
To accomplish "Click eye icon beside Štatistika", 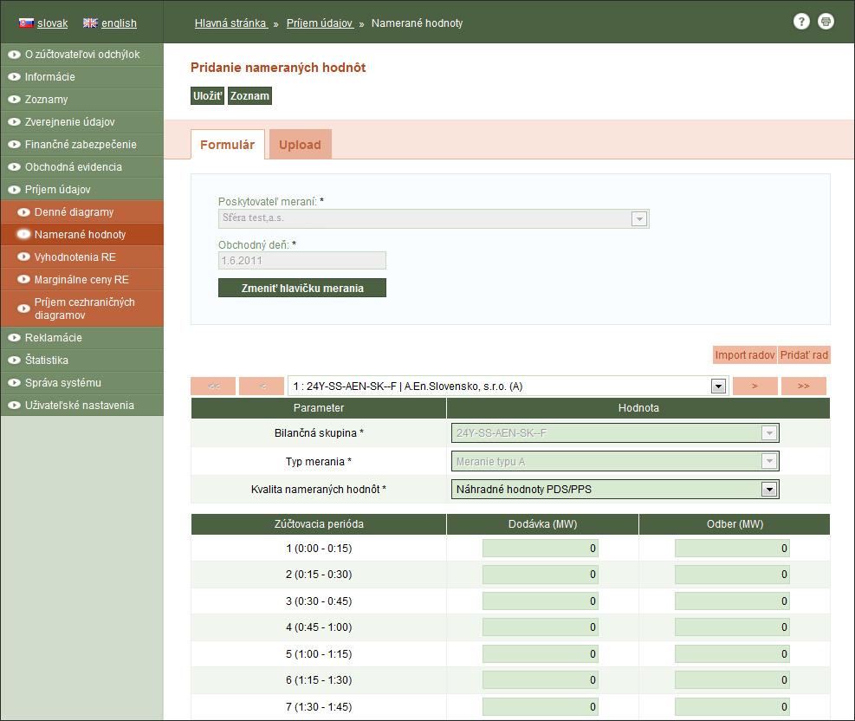I will 14,360.
